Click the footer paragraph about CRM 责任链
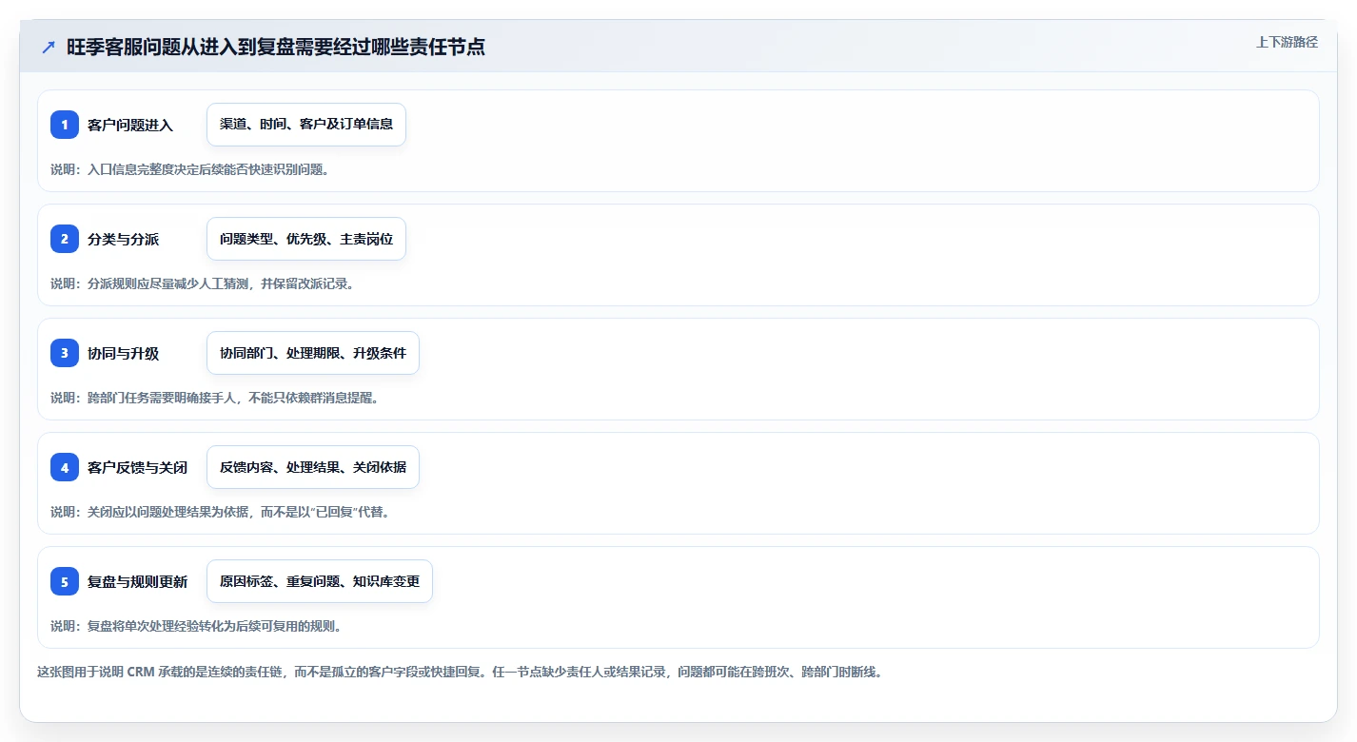Screen dimensions: 1357x742 pos(460,672)
